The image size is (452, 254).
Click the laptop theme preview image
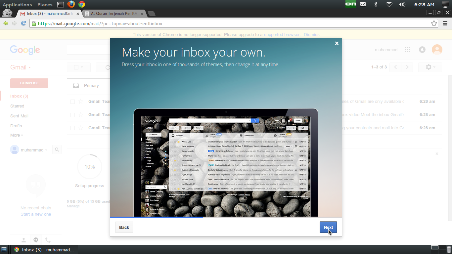(226, 163)
